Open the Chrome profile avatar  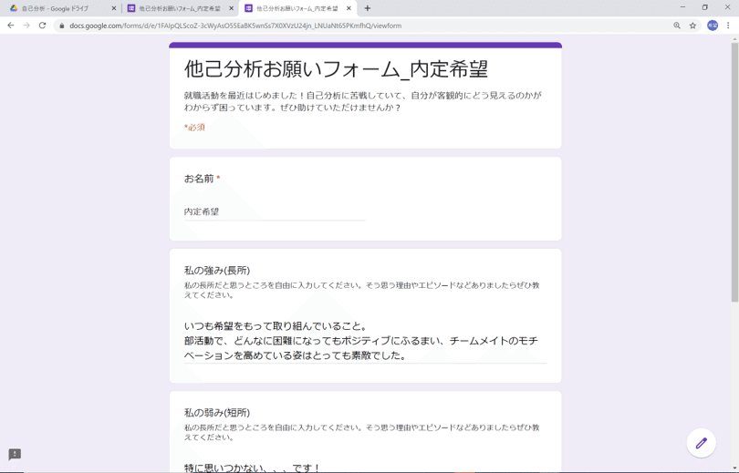(713, 26)
